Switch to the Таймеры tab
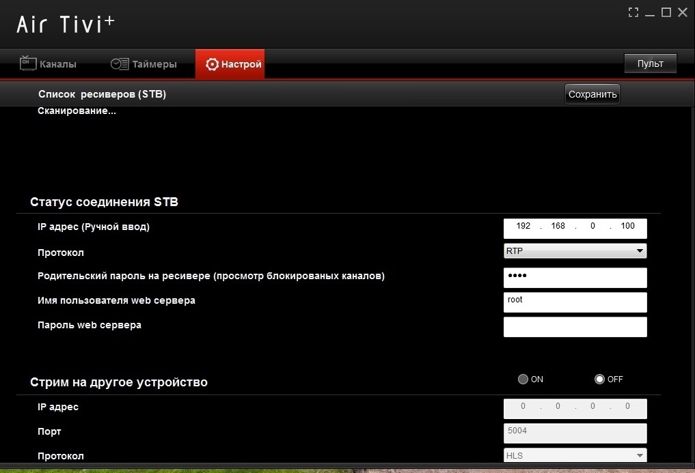695x473 pixels. tap(144, 63)
